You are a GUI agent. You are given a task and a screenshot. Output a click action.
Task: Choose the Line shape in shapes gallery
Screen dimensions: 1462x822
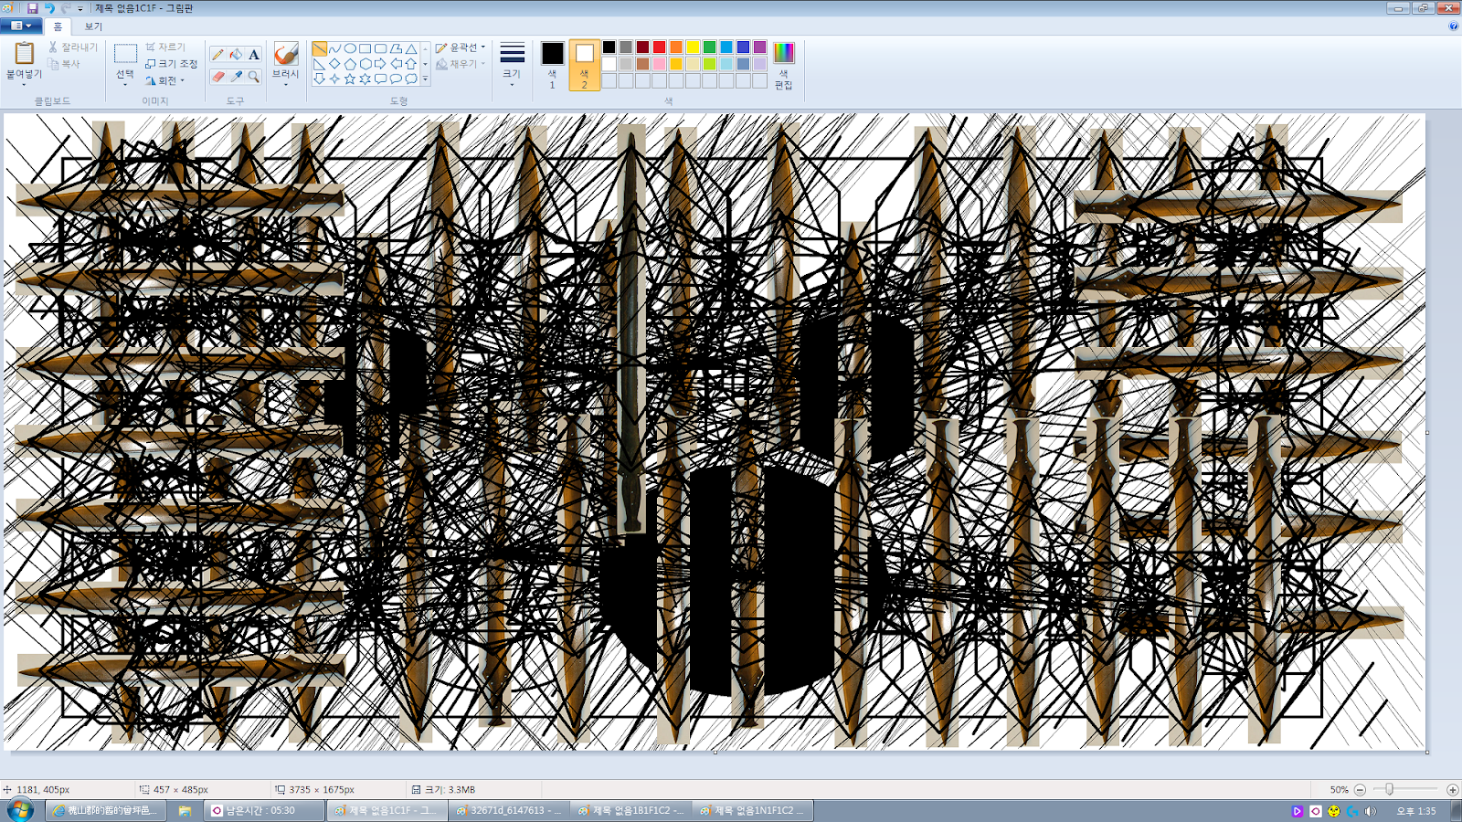[320, 48]
